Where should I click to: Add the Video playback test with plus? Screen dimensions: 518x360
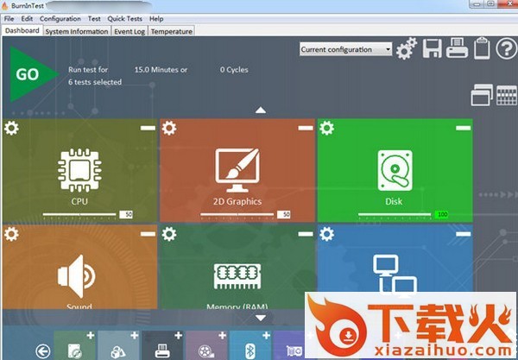[x=223, y=336]
